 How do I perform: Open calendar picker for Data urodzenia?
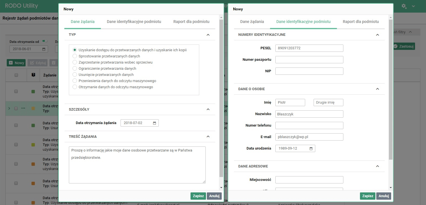point(311,148)
